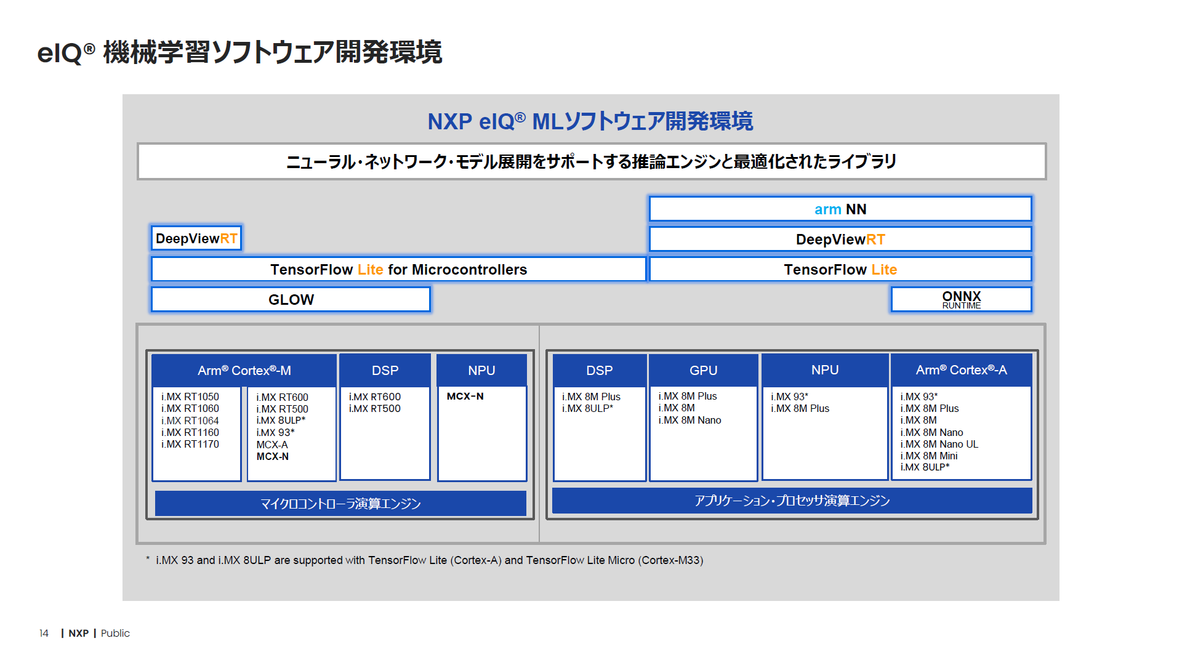Click i.MX 8M Plus under application DSP
The height and width of the screenshot is (665, 1182).
pos(591,397)
